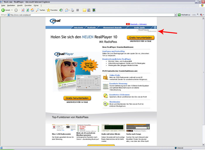
Task: Open the mail icon dropdown arrow
Action: (69, 10)
